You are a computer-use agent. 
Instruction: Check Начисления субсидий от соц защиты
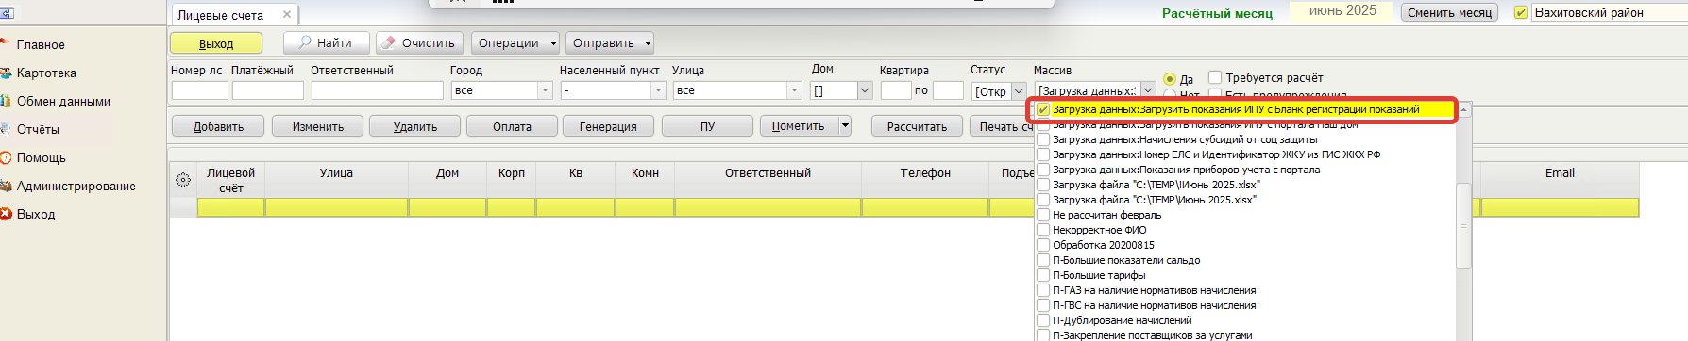[x=1043, y=139]
